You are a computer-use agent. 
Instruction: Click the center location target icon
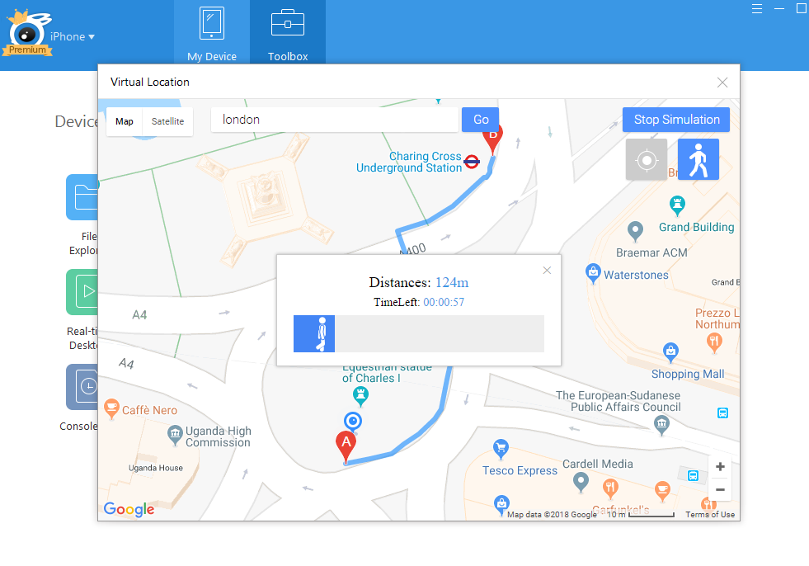point(646,159)
